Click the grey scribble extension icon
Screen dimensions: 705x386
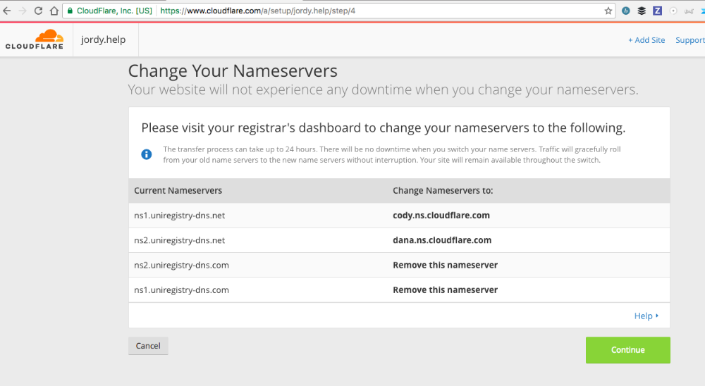689,11
